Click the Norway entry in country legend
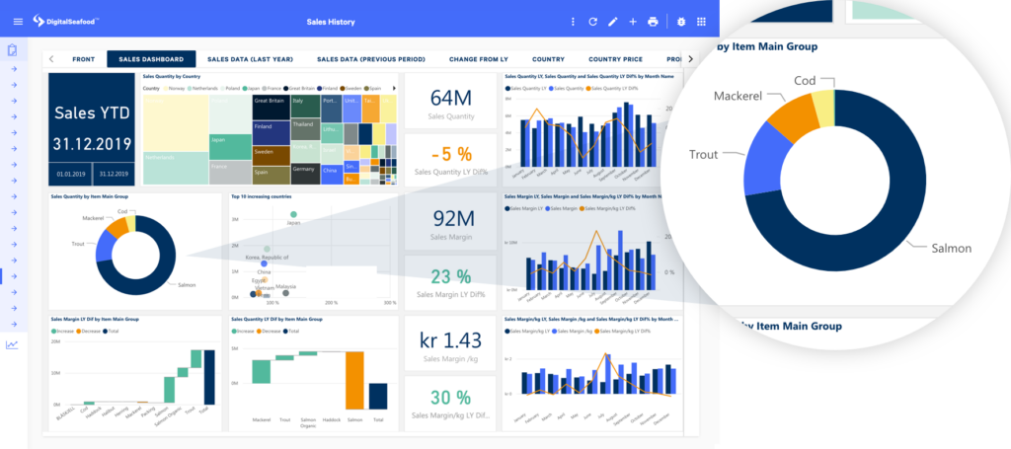This screenshot has height=449, width=1011. coord(174,88)
